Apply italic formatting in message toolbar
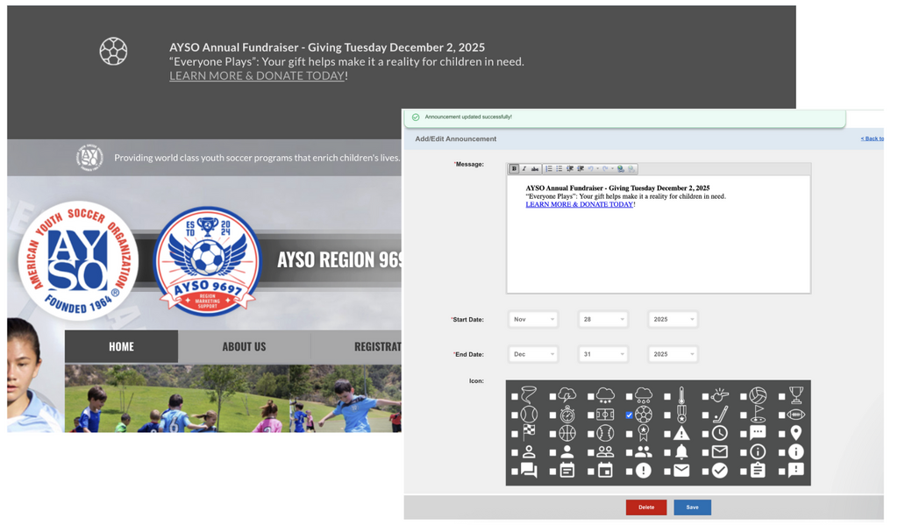The width and height of the screenshot is (898, 532). 524,169
